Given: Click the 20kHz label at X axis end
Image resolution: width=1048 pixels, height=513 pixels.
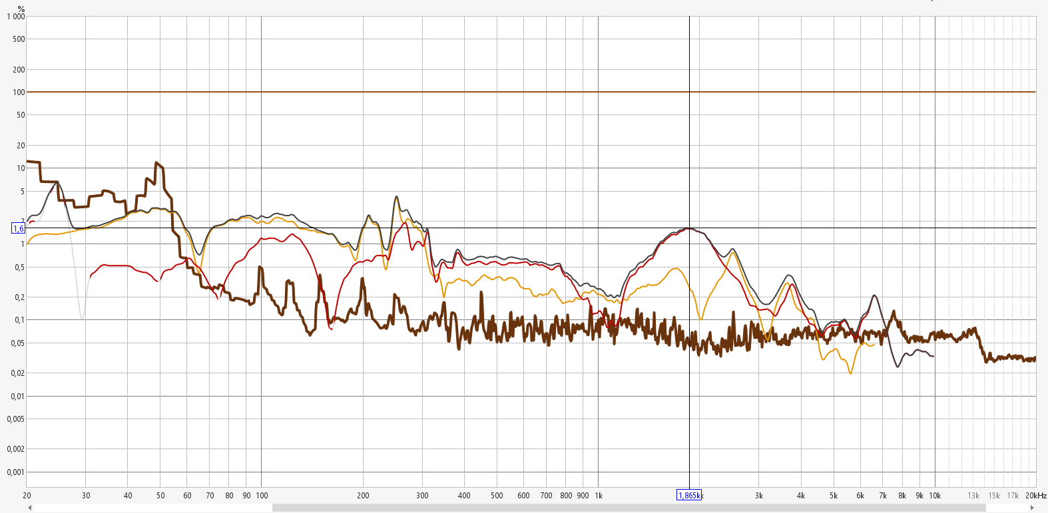Looking at the screenshot, I should [1036, 495].
